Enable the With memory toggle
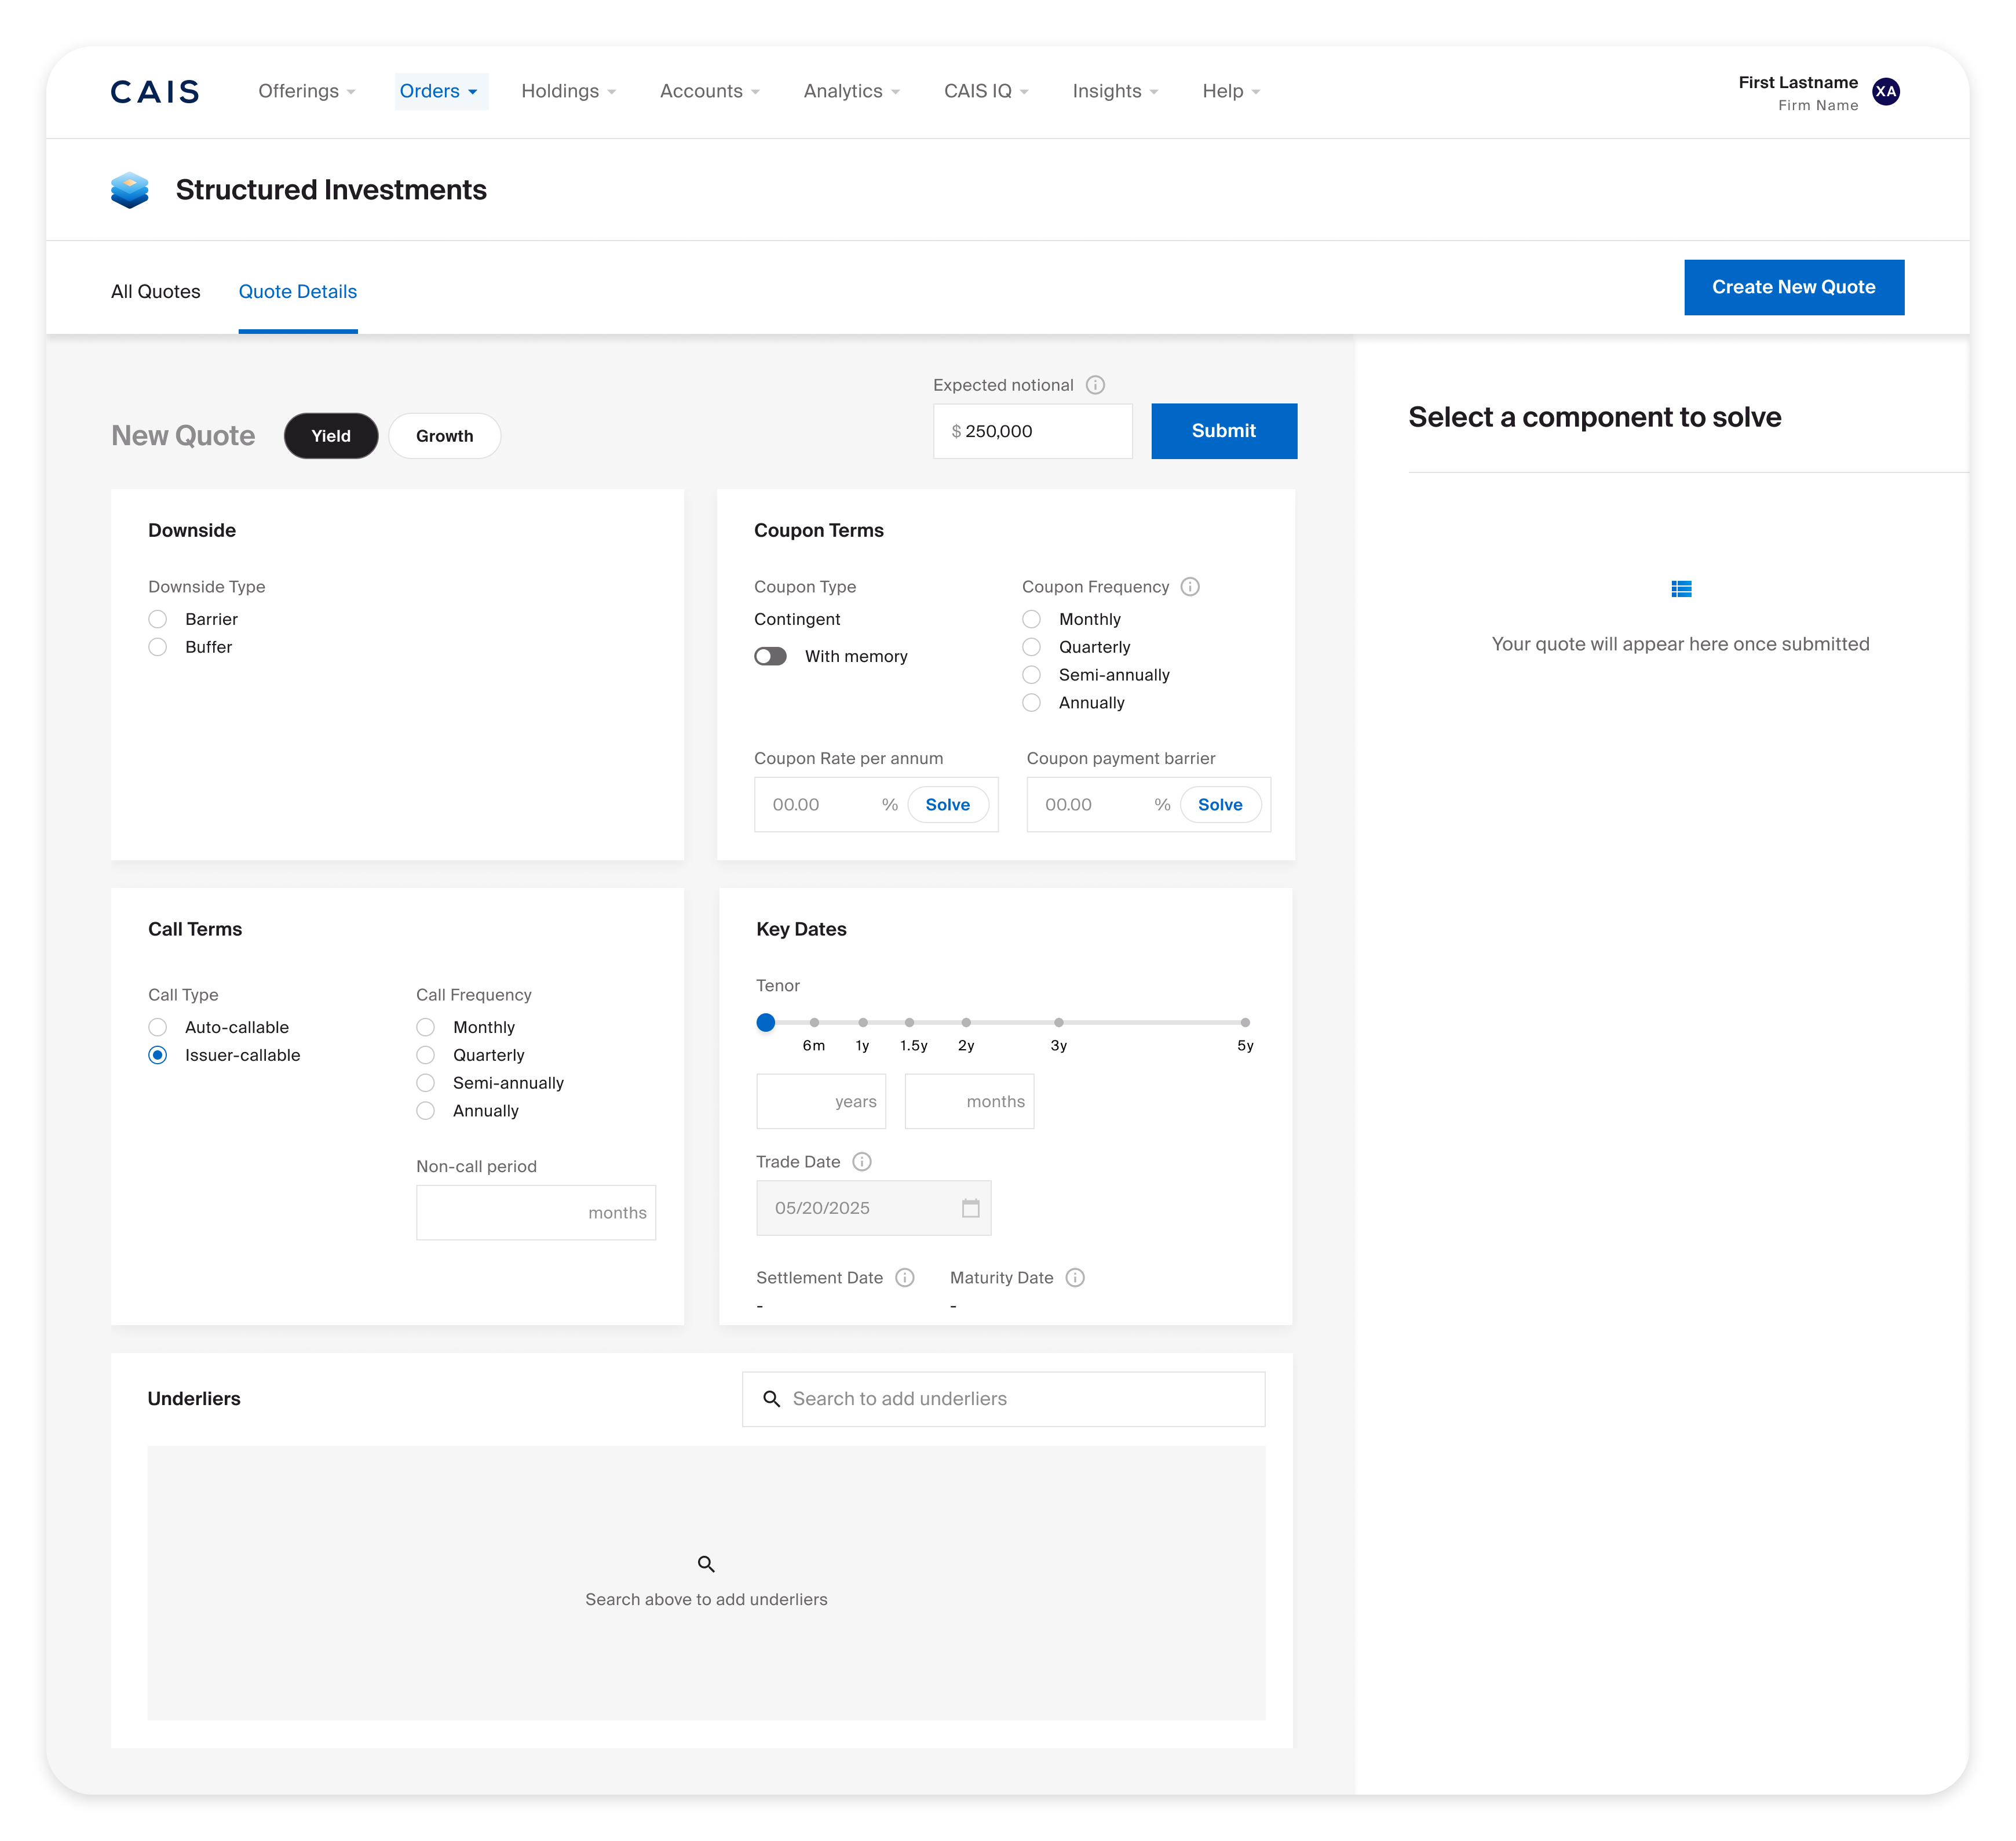This screenshot has height=1841, width=2016. (x=770, y=656)
